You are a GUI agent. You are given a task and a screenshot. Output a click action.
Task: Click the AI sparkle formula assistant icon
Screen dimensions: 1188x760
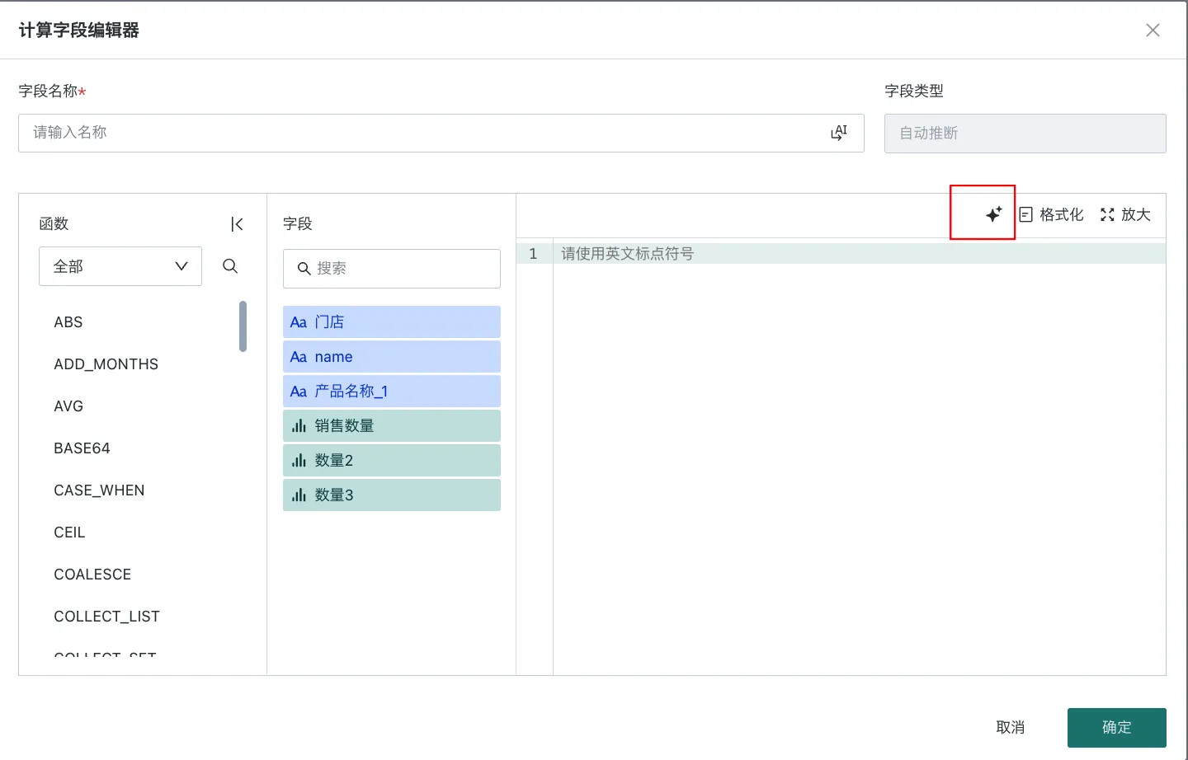point(993,214)
